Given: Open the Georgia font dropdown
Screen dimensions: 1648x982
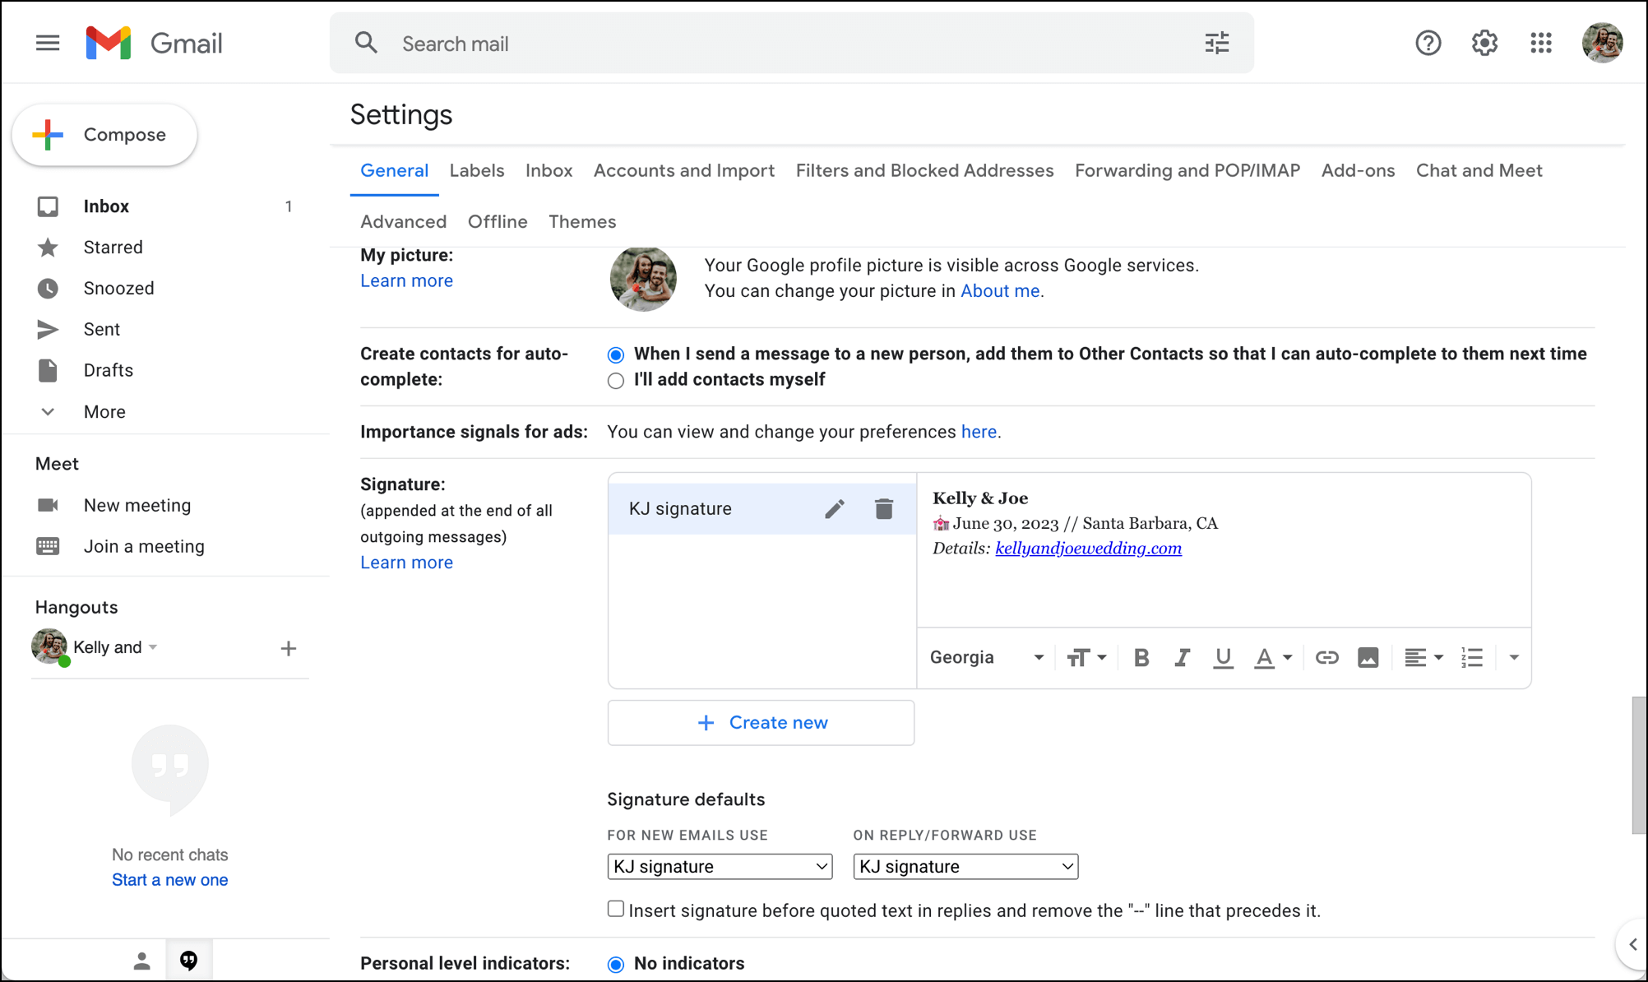Looking at the screenshot, I should 987,657.
